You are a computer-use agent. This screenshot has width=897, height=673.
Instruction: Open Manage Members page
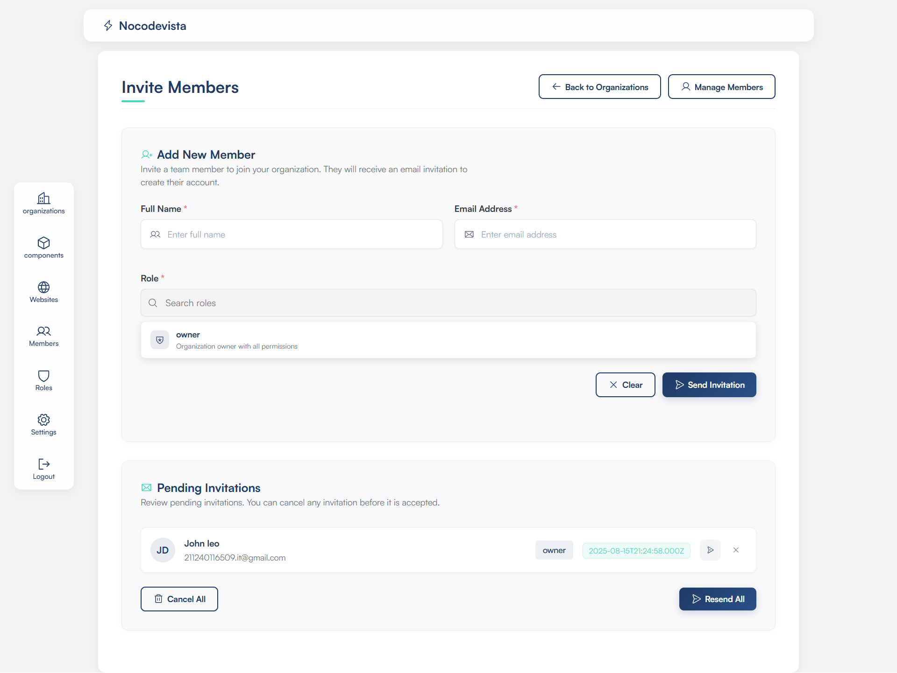[x=721, y=87]
